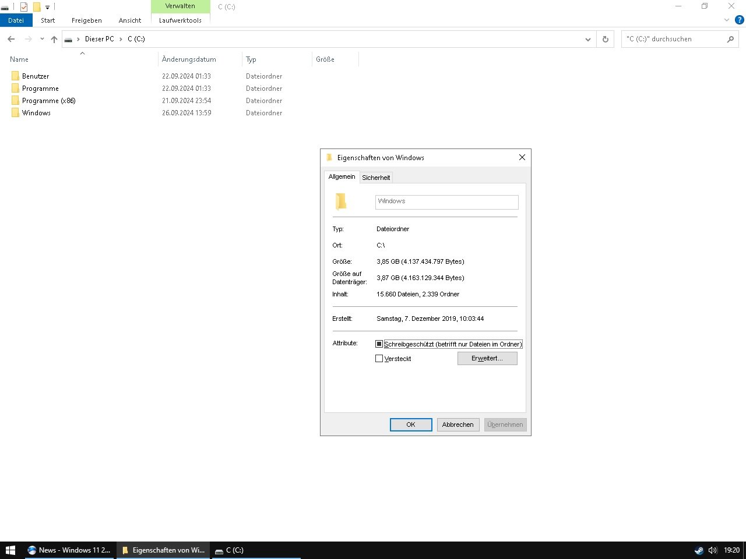
Task: Open the recent locations dropdown
Action: [x=42, y=39]
